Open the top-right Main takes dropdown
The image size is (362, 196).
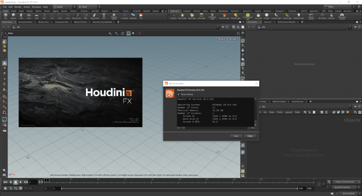(x=339, y=7)
